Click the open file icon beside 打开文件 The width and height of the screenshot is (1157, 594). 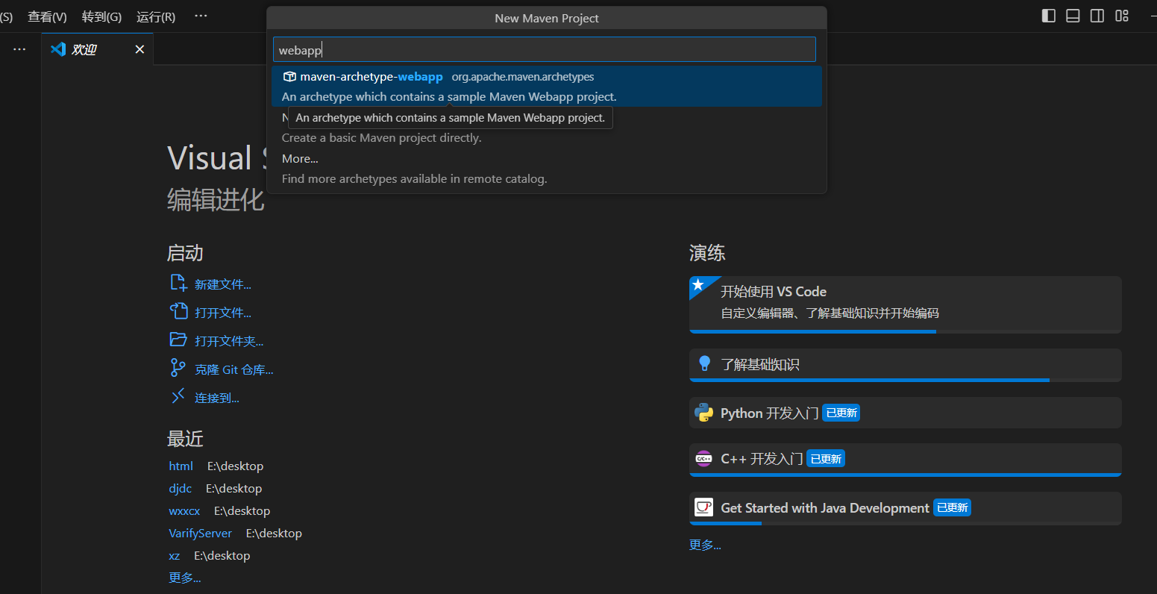[x=178, y=311]
